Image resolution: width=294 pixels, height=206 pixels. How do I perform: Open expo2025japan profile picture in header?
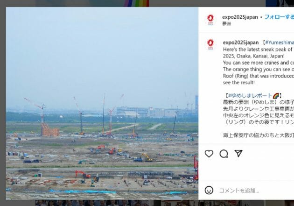(210, 20)
